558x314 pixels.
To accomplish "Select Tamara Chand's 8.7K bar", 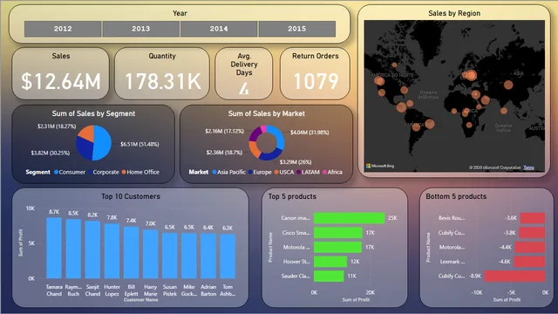I will point(54,248).
